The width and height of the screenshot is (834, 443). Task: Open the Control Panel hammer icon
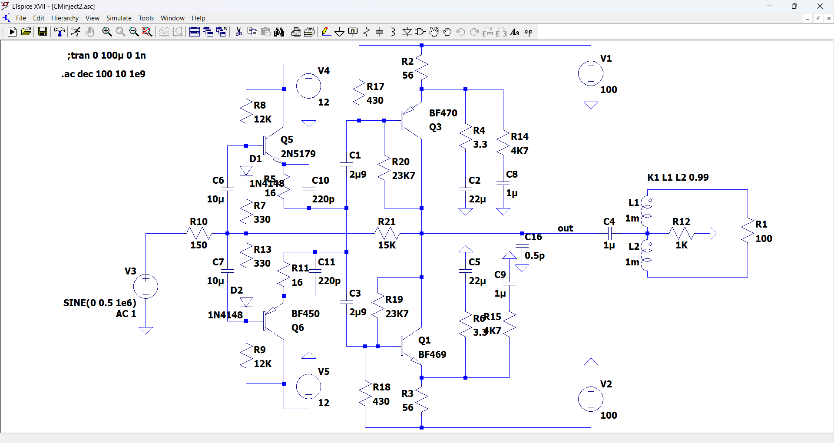click(x=60, y=32)
